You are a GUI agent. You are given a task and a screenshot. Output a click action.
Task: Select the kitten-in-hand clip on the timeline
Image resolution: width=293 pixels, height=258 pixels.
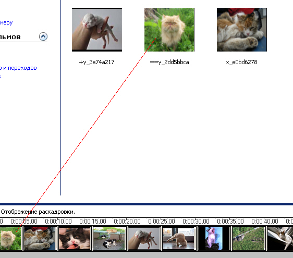pos(144,238)
